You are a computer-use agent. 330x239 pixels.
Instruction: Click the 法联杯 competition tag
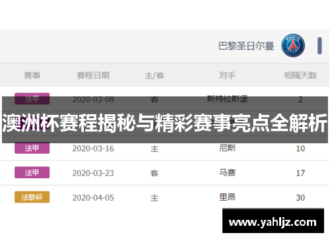tap(32, 197)
